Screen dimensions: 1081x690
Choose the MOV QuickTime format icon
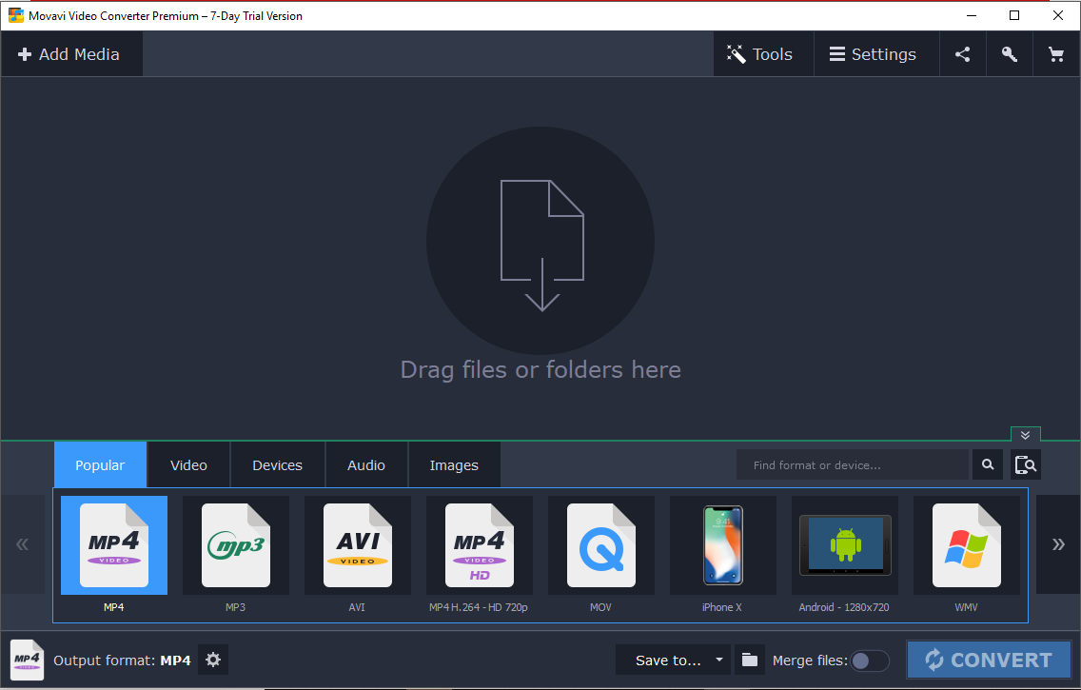[x=600, y=544]
